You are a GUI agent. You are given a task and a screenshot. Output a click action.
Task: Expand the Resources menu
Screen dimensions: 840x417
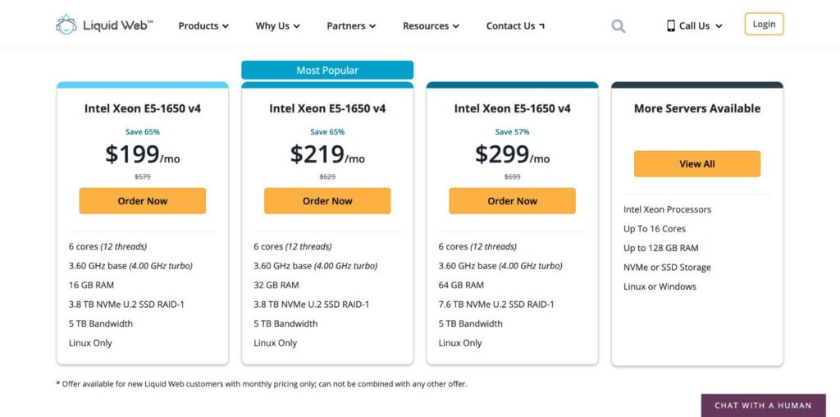431,25
